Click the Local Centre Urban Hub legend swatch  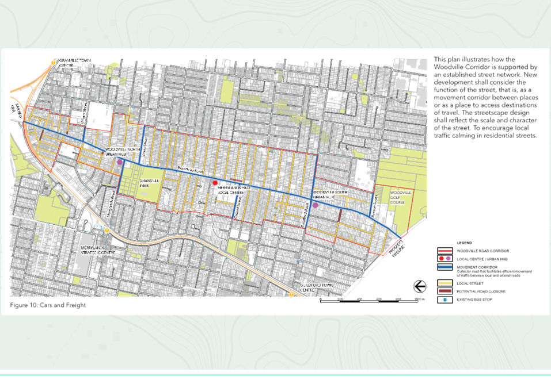pyautogui.click(x=444, y=259)
